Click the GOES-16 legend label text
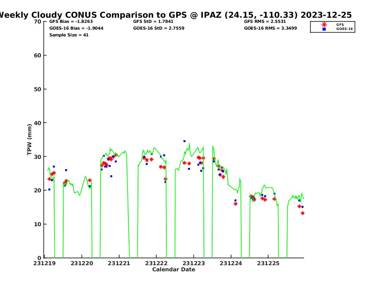The width and height of the screenshot is (387, 290). point(344,29)
